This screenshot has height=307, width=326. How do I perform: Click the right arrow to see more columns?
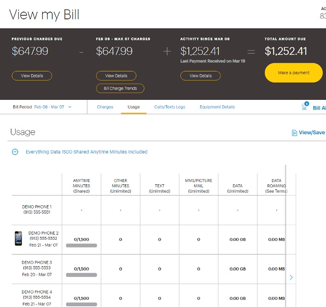[x=291, y=277]
